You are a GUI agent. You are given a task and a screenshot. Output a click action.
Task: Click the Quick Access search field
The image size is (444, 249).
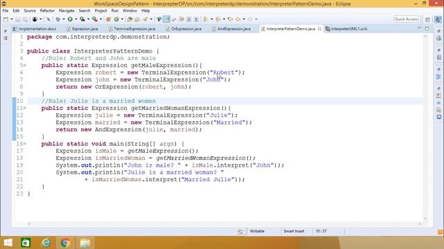tap(406, 19)
